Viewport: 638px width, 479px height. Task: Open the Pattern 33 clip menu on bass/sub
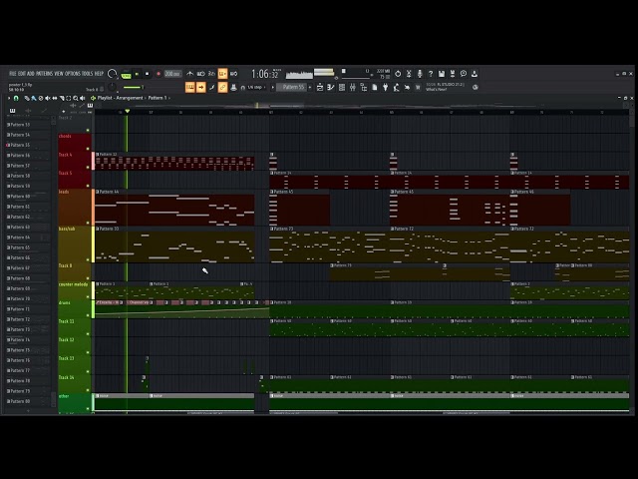click(98, 229)
